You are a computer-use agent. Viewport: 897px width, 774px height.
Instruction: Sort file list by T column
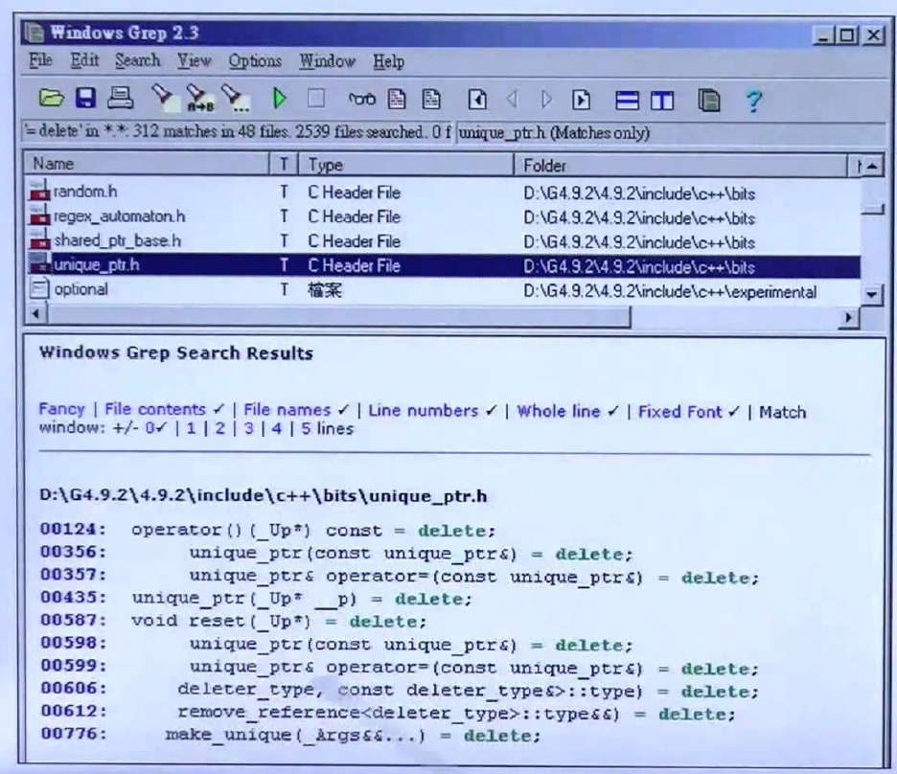pyautogui.click(x=284, y=165)
